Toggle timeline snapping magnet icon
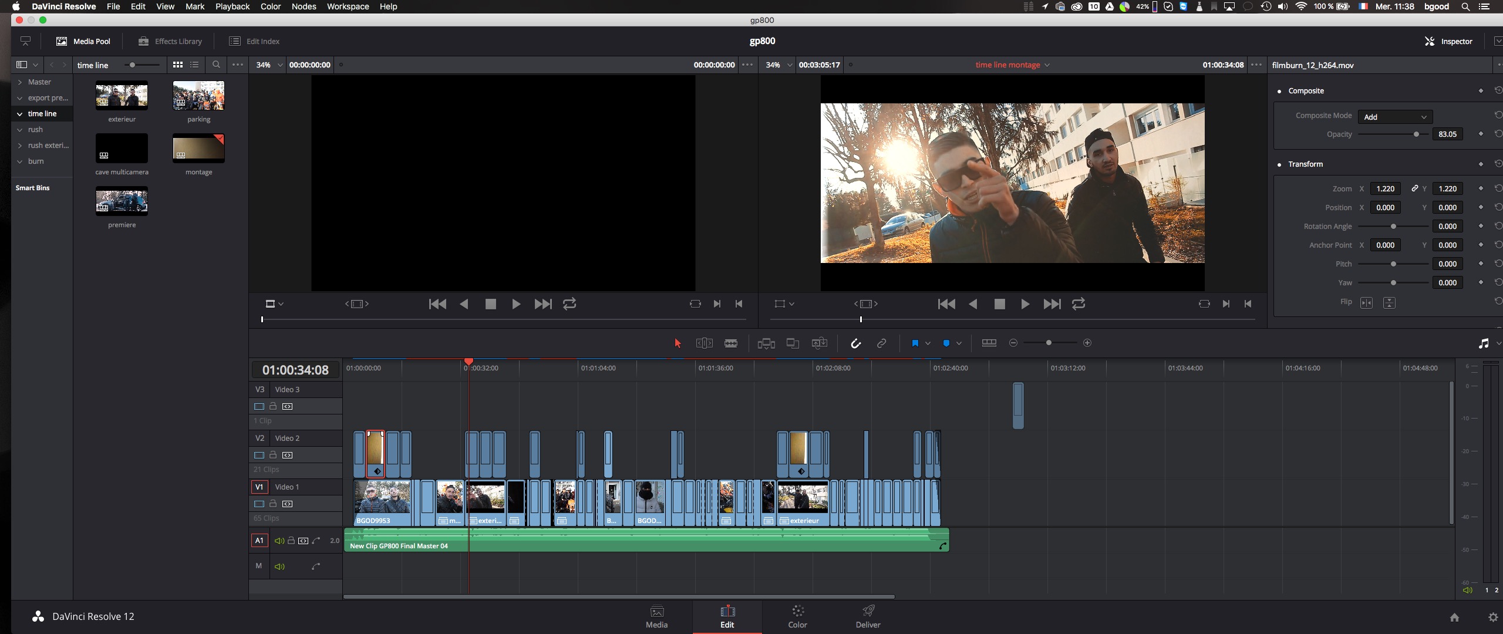 tap(855, 343)
